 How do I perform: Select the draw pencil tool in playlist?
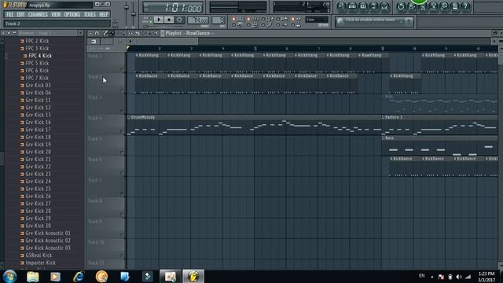pos(105,33)
